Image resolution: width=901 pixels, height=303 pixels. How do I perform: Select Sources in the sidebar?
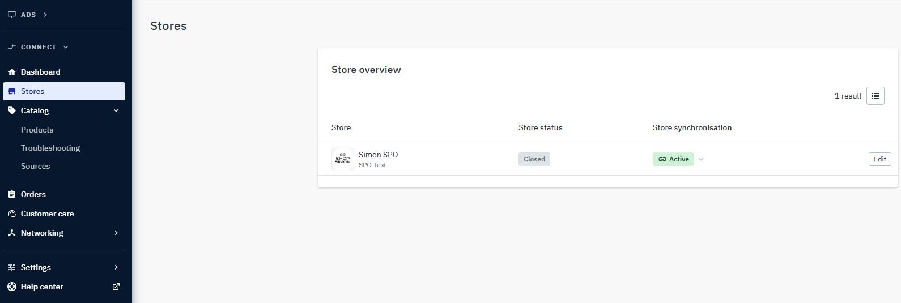[x=36, y=166]
